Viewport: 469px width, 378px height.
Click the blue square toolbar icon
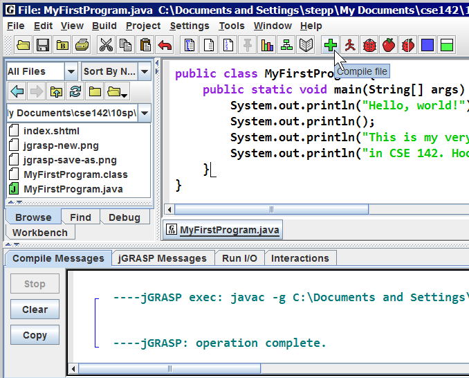pyautogui.click(x=427, y=46)
